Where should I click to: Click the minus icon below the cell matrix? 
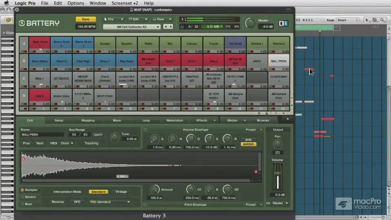[276, 113]
